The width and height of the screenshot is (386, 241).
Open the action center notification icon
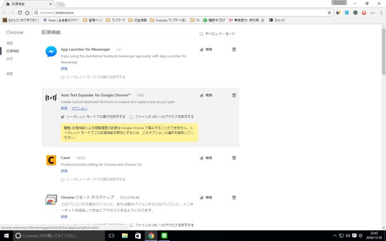click(354, 236)
